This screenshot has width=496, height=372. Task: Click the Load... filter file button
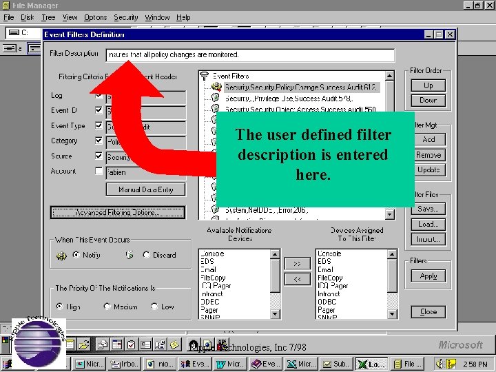[x=428, y=225]
